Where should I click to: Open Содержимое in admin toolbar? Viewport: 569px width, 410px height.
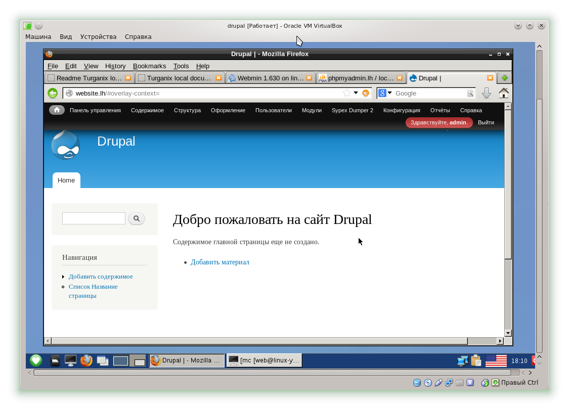(147, 110)
